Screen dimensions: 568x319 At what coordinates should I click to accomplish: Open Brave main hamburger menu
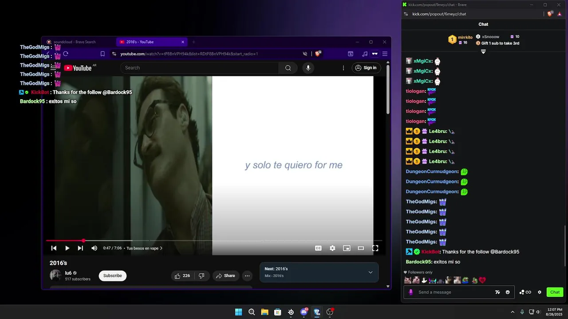pos(385,54)
